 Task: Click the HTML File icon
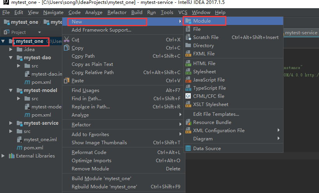[188, 64]
